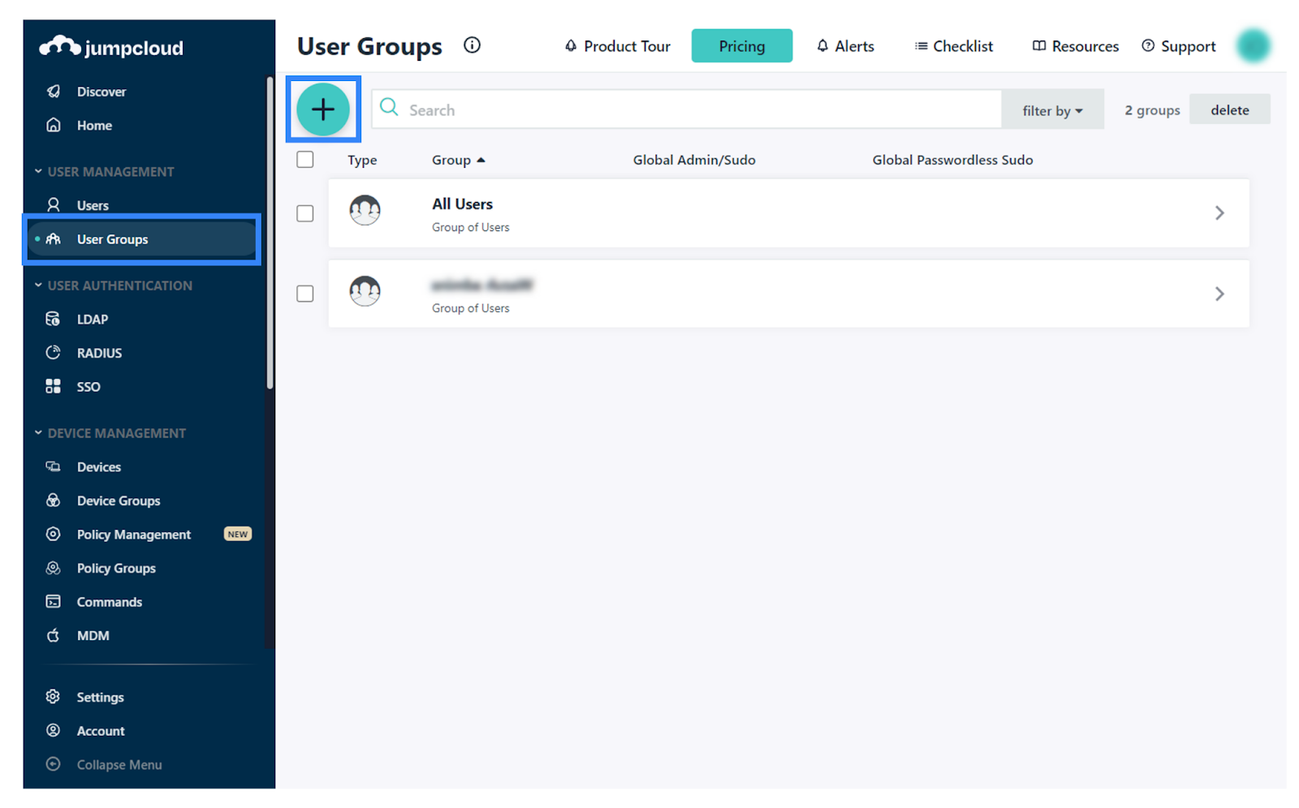Screen dimensions: 1299x808
Task: Click Global Admin/Sudo column header
Action: [x=694, y=160]
